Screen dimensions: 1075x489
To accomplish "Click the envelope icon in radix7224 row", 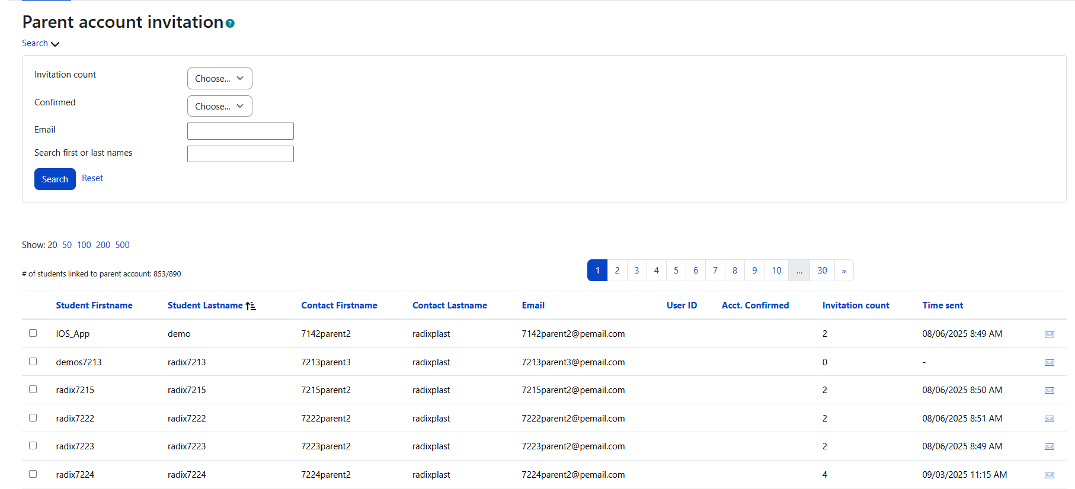I will (x=1049, y=475).
